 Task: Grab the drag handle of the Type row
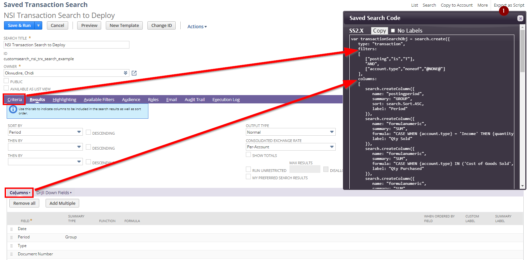(11, 246)
